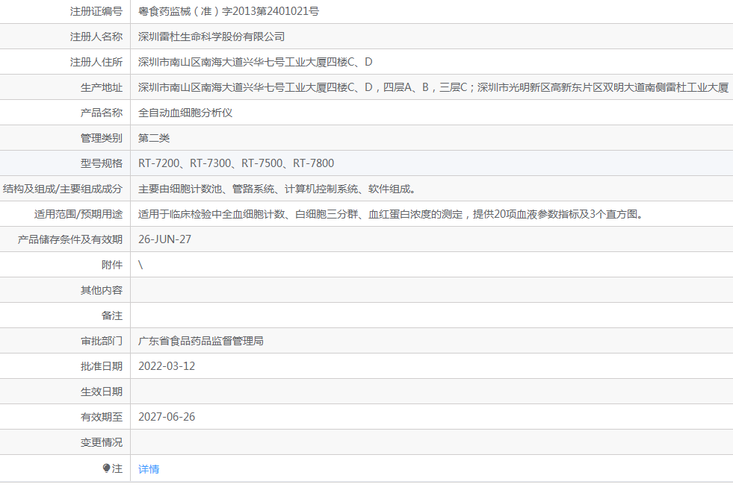Click the bullet icon beside 注

click(x=107, y=468)
